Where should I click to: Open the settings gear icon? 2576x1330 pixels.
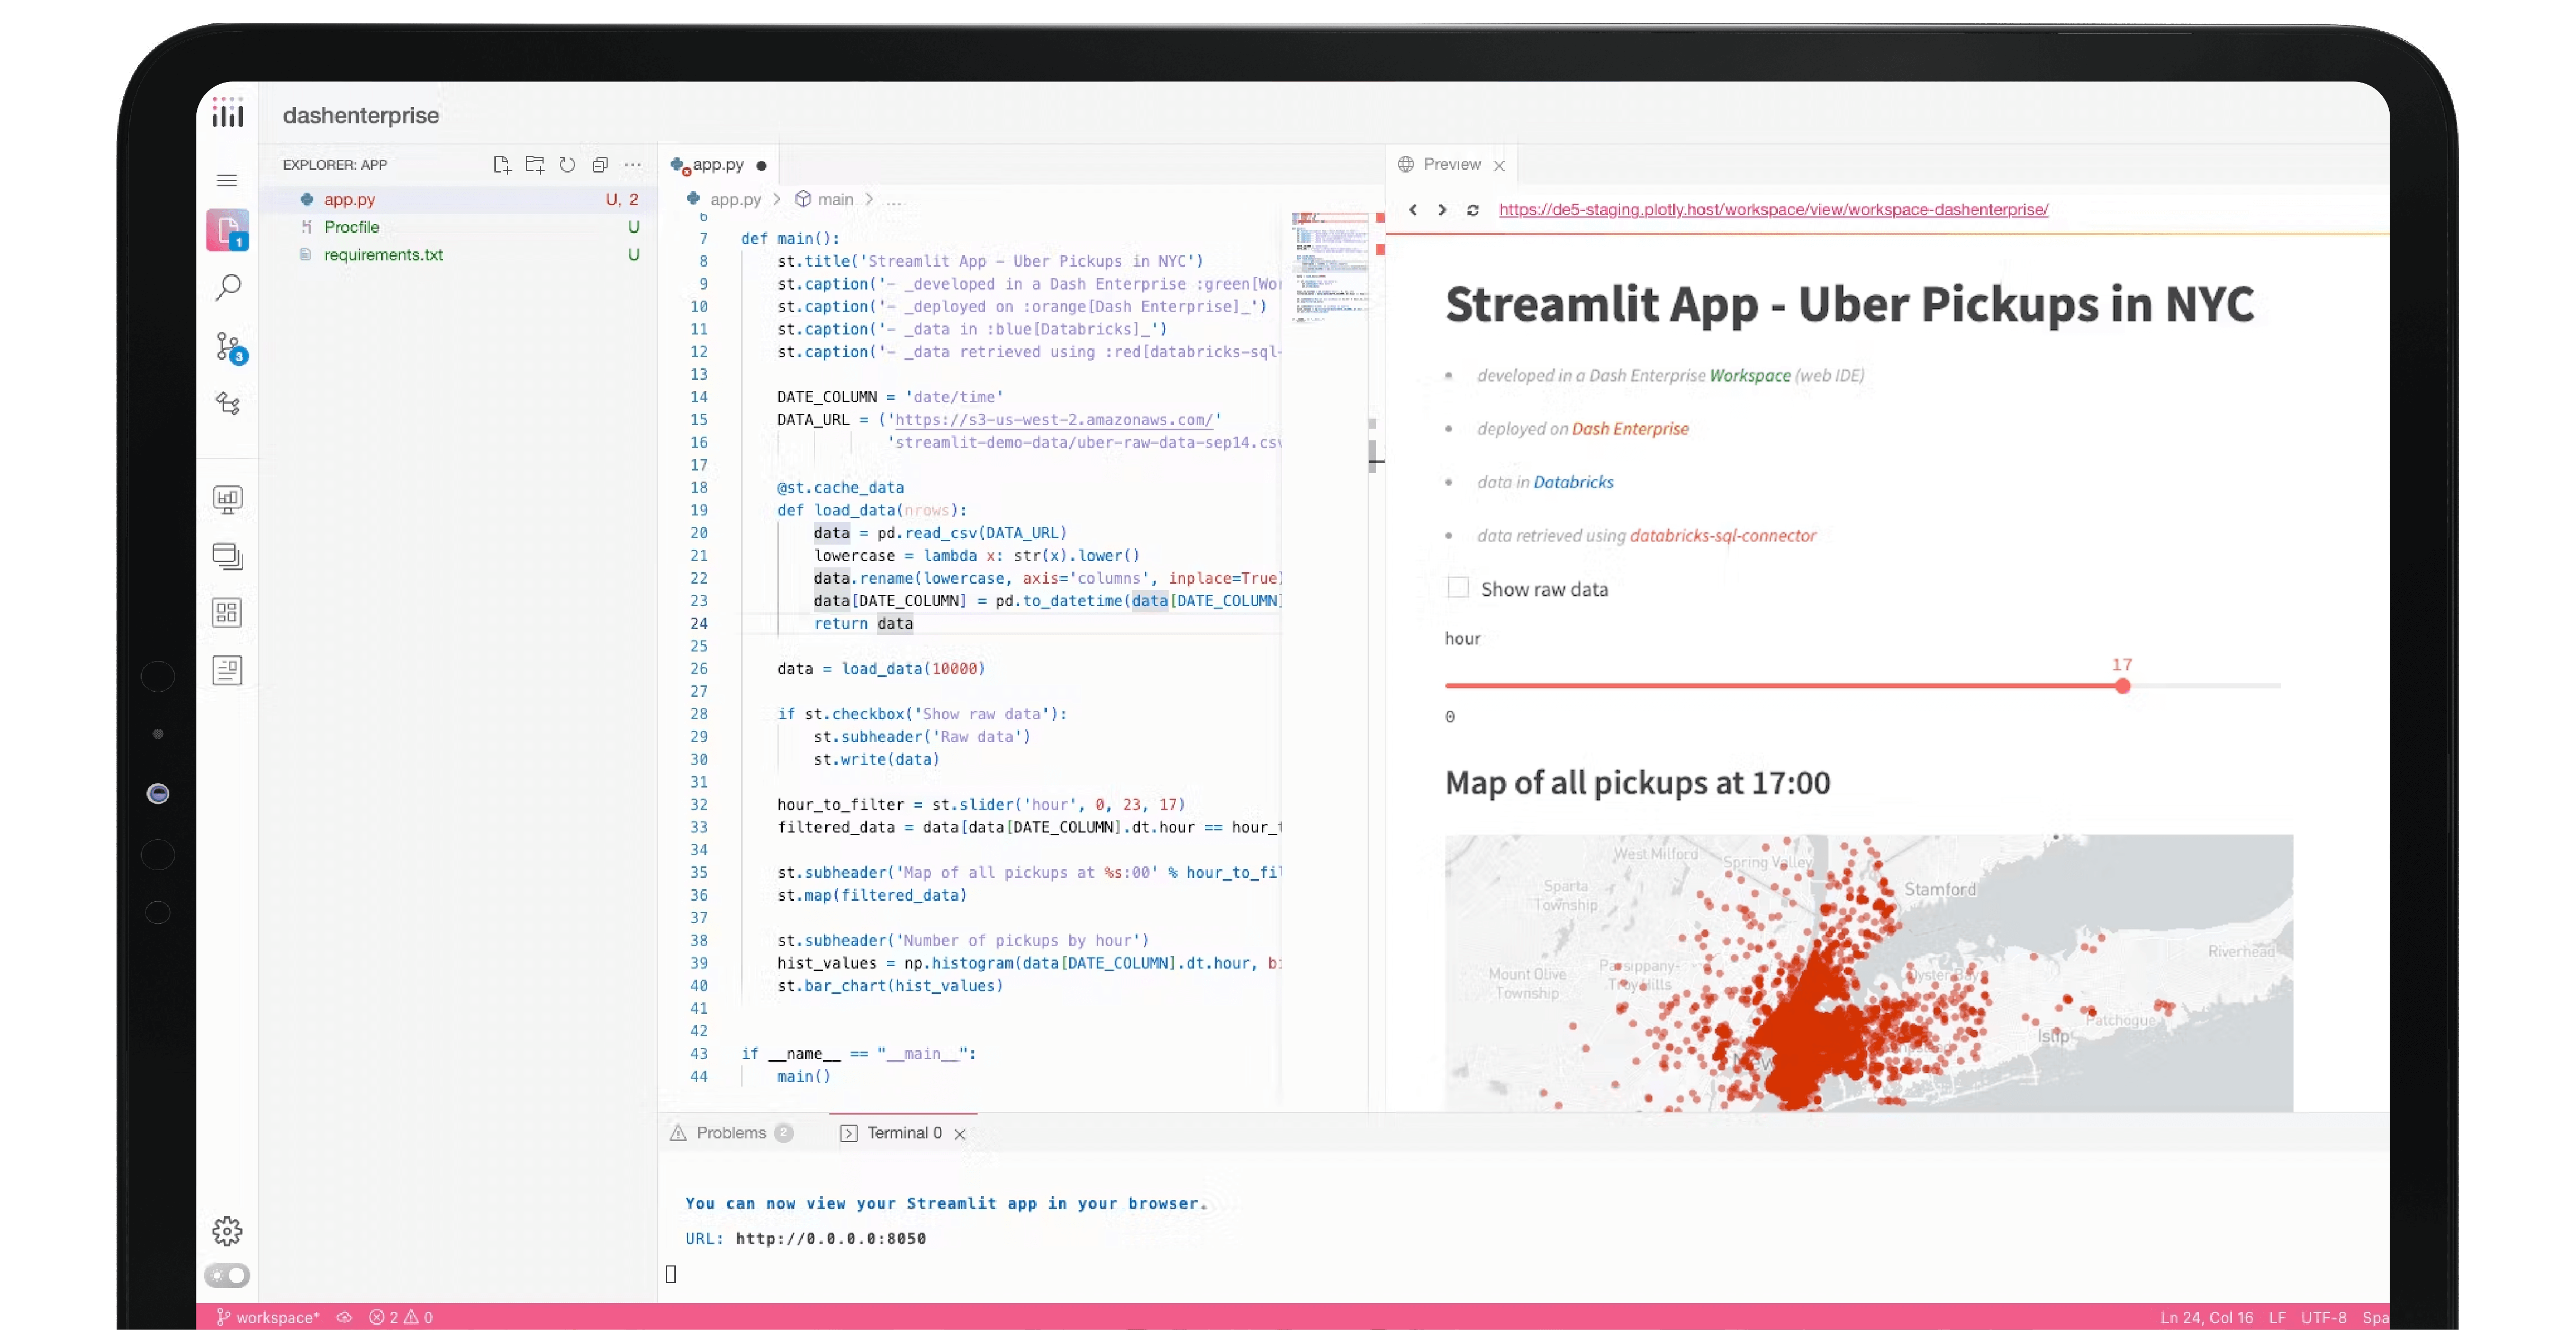click(227, 1231)
